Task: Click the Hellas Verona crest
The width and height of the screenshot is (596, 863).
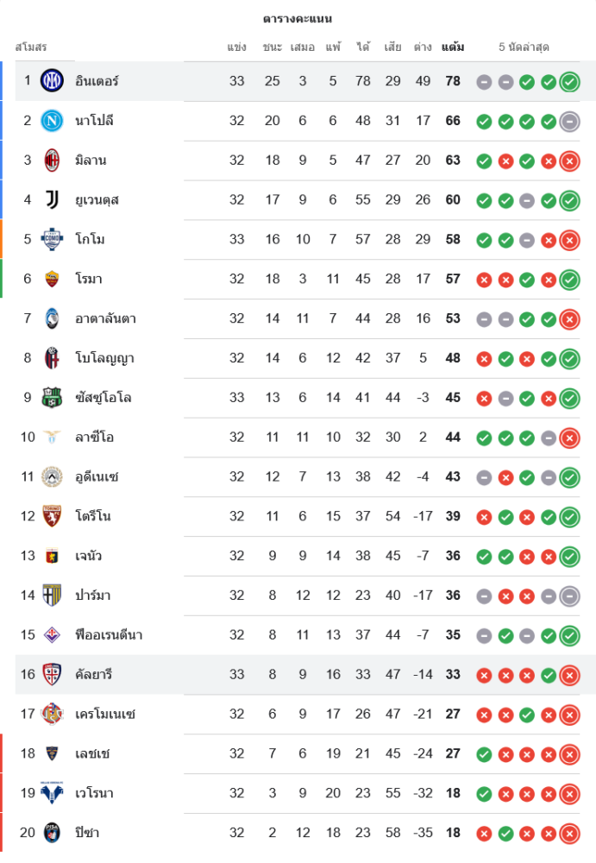Action: point(52,793)
